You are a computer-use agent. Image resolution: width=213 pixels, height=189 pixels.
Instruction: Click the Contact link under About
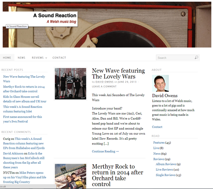[x=157, y=127]
